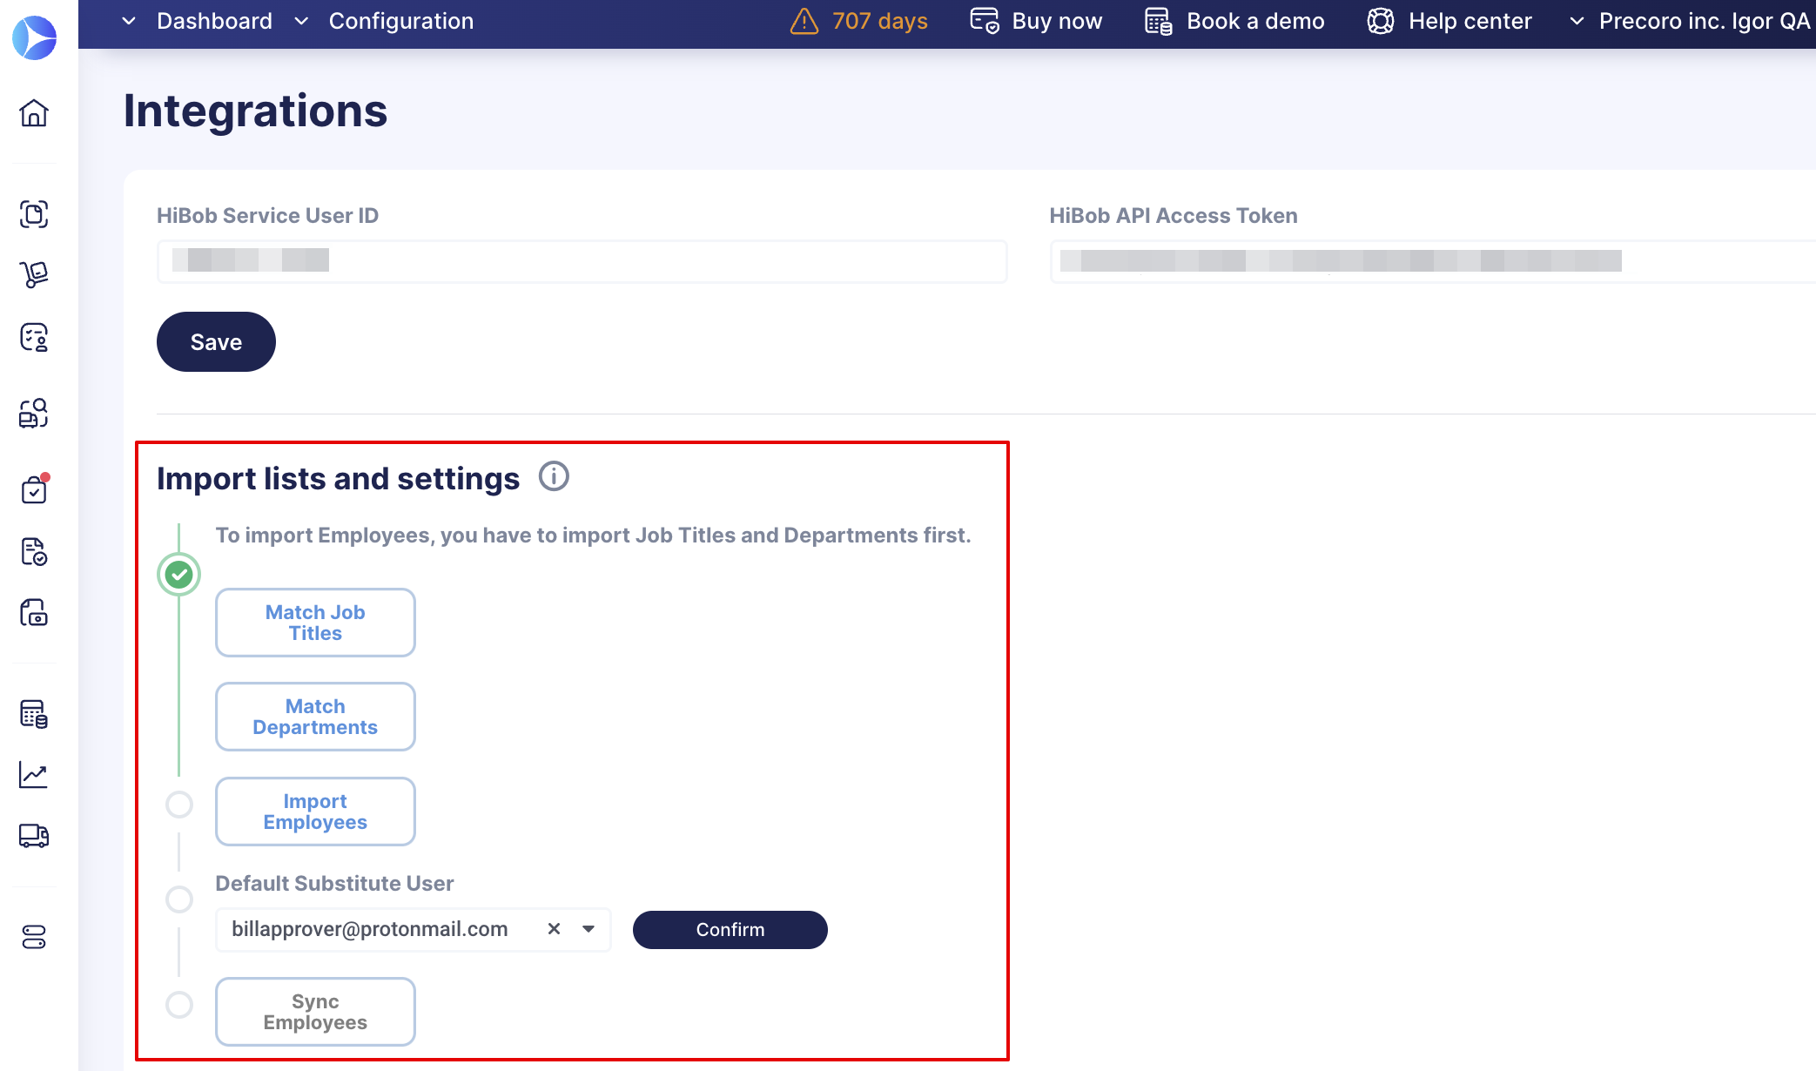Open the info tooltip beside Import lists heading
The image size is (1816, 1071).
click(x=554, y=476)
